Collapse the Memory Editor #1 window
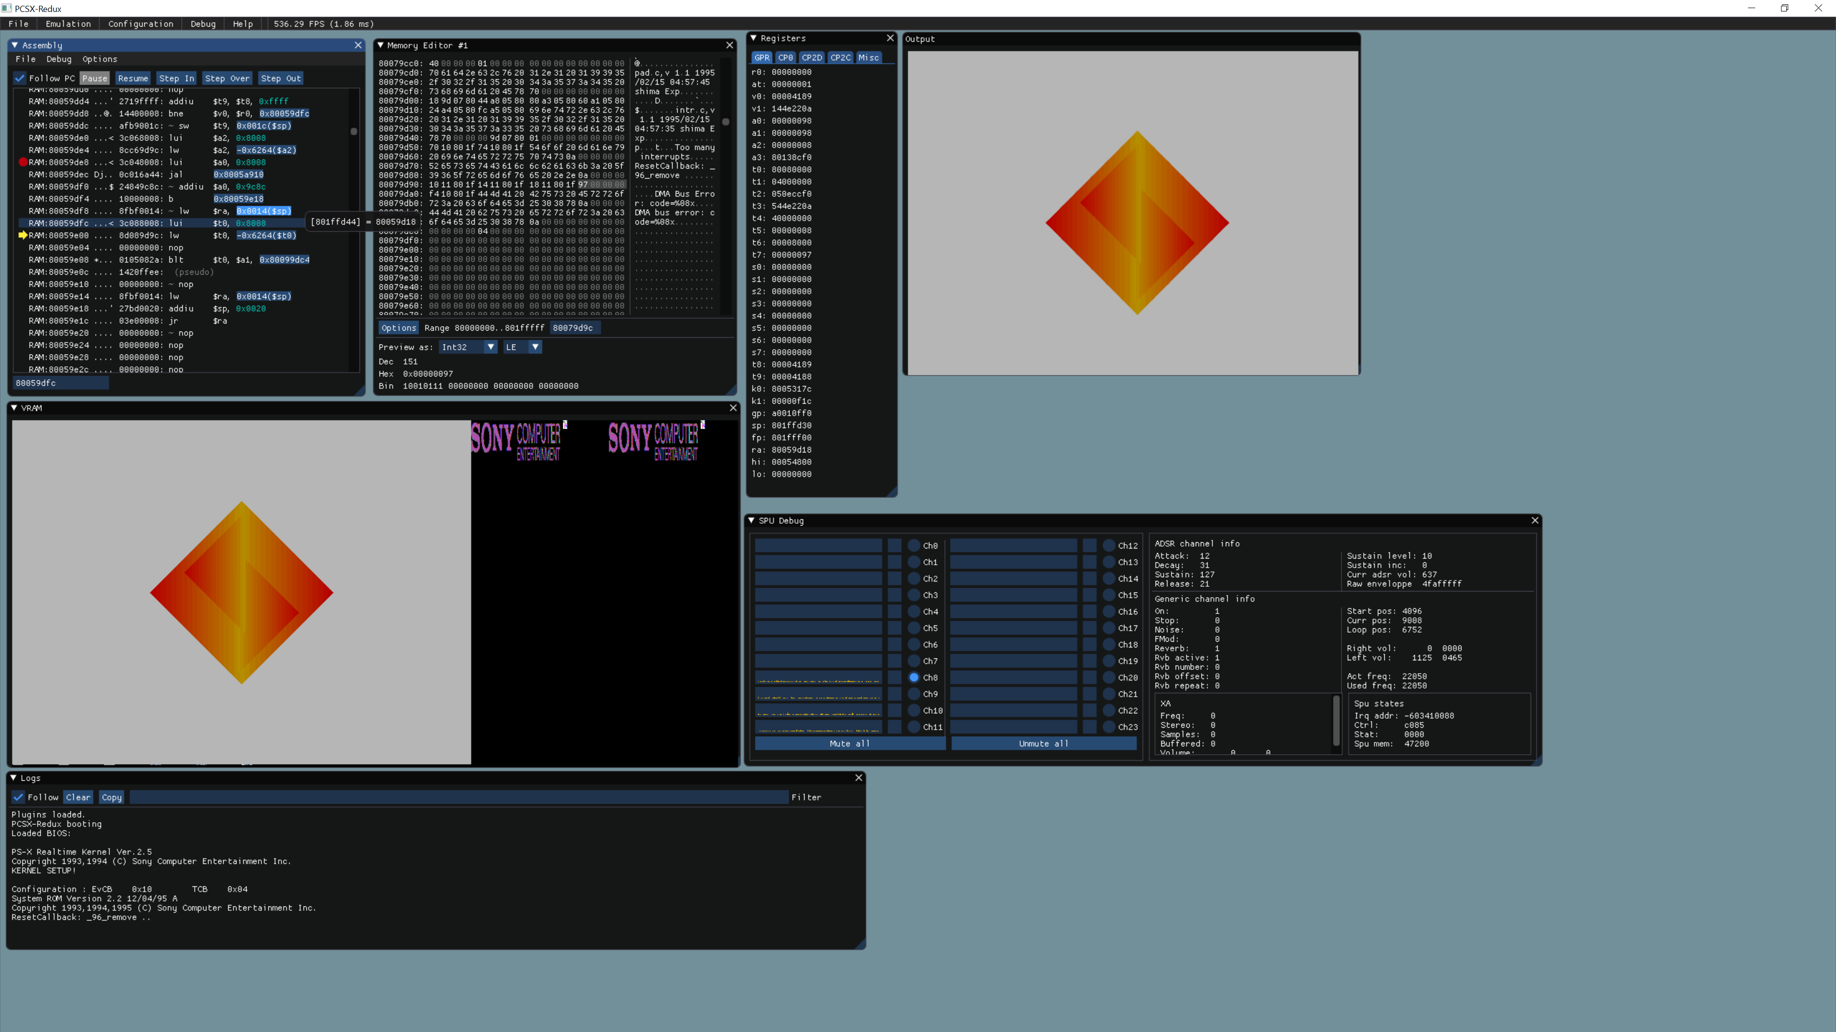Viewport: 1836px width, 1032px height. coord(381,45)
